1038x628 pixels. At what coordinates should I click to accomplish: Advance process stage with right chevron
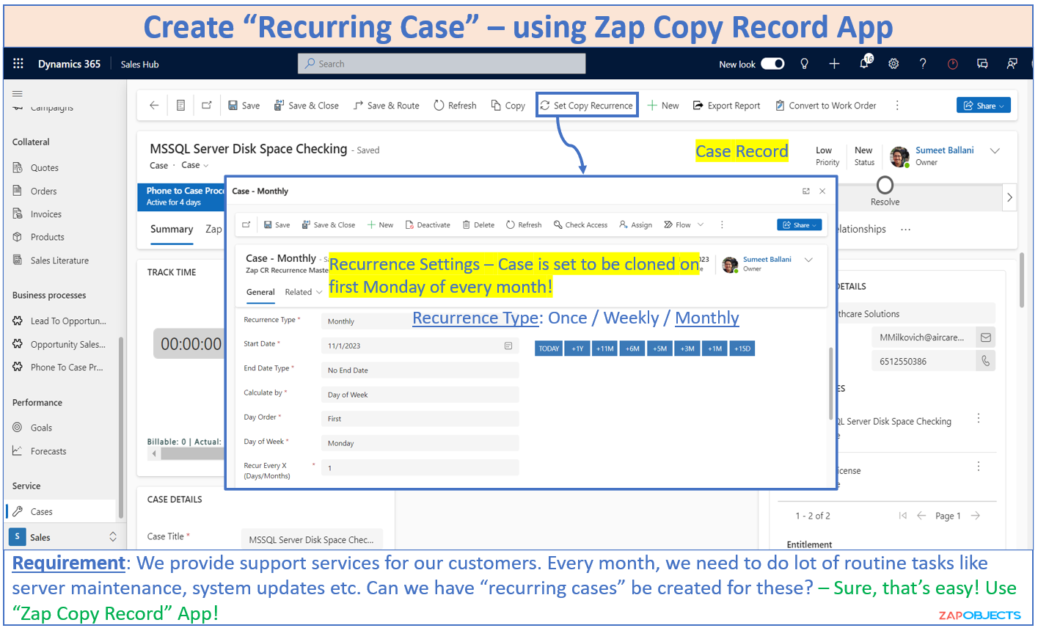click(x=1009, y=197)
